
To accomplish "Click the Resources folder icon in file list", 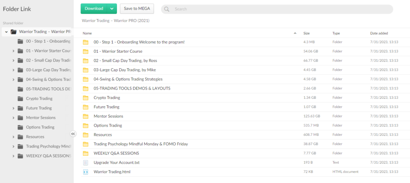I will [85, 135].
